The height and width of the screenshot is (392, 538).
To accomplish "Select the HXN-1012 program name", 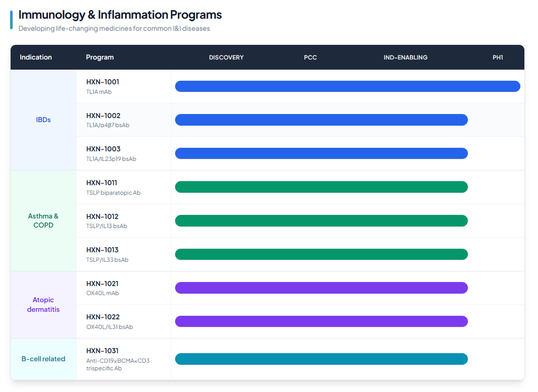I will 102,216.
